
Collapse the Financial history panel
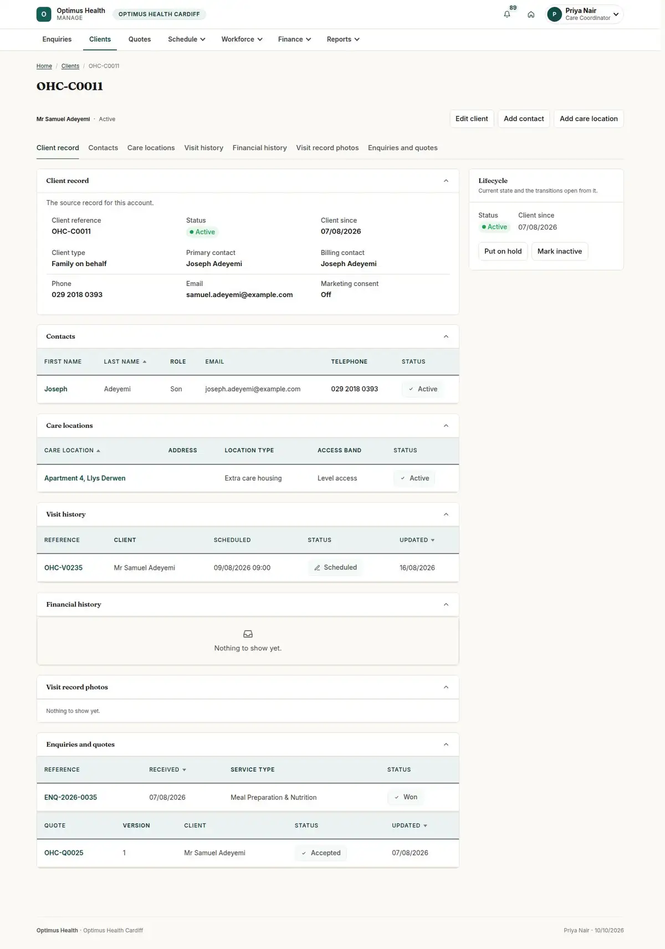[x=446, y=604]
